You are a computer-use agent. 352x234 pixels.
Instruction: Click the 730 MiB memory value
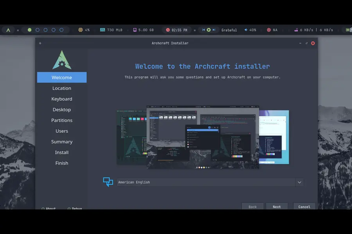[x=115, y=30]
